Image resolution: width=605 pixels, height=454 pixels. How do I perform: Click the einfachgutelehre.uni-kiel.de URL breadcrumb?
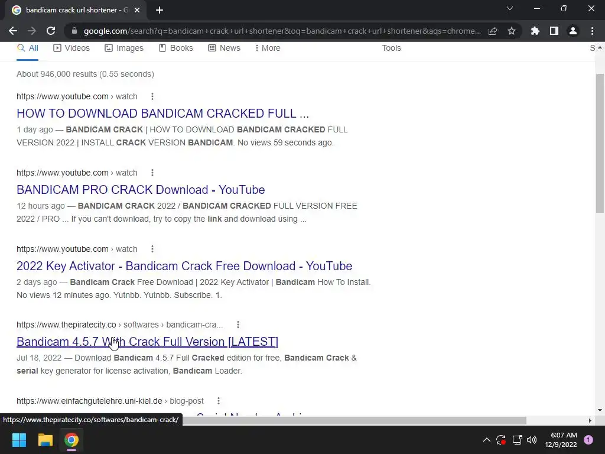tap(110, 401)
